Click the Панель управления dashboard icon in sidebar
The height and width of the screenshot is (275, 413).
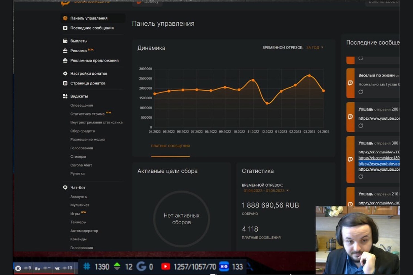pos(65,18)
